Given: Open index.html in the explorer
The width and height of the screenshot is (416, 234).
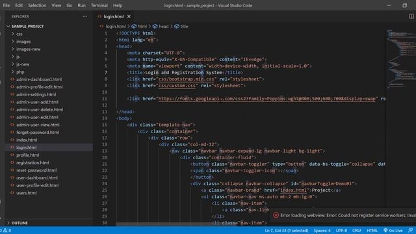Looking at the screenshot, I should point(27,140).
